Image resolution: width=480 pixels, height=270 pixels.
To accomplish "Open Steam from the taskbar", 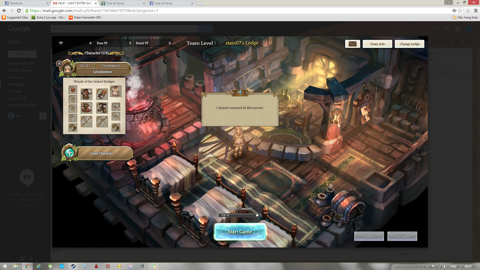I will coord(73,266).
